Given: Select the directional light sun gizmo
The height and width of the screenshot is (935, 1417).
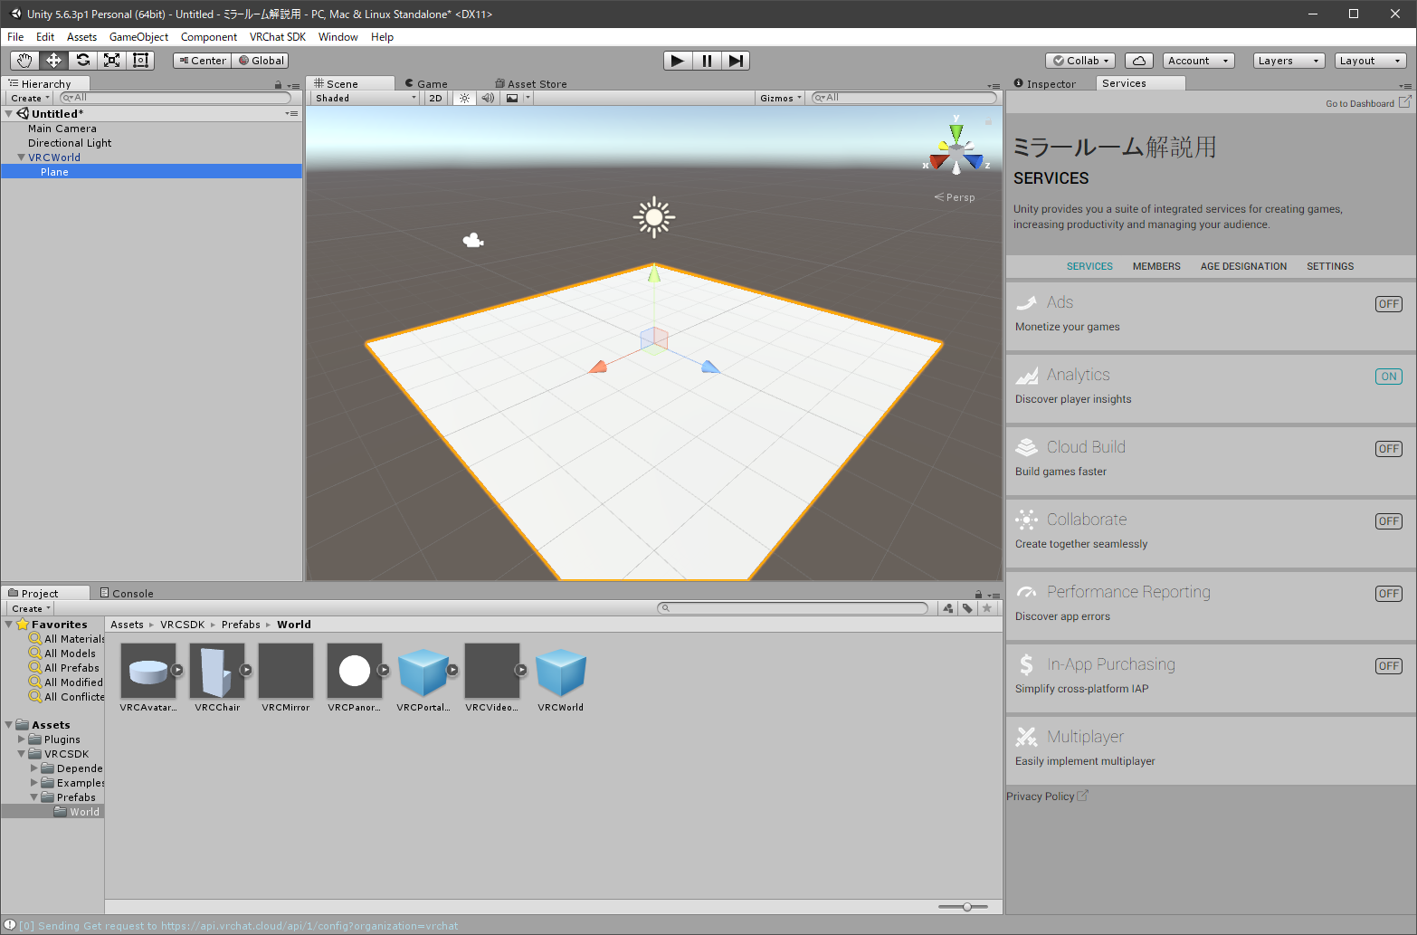Looking at the screenshot, I should click(654, 218).
